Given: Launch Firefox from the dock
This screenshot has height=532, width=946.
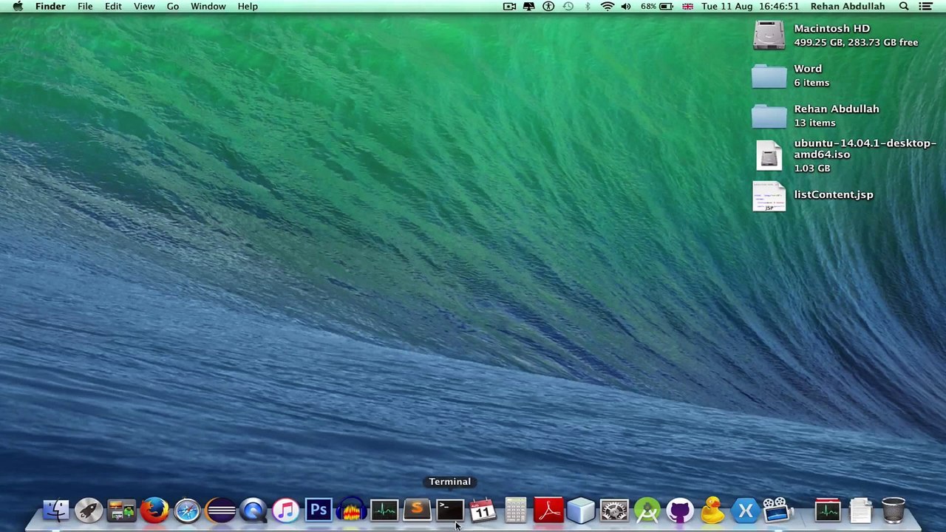Looking at the screenshot, I should tap(154, 510).
